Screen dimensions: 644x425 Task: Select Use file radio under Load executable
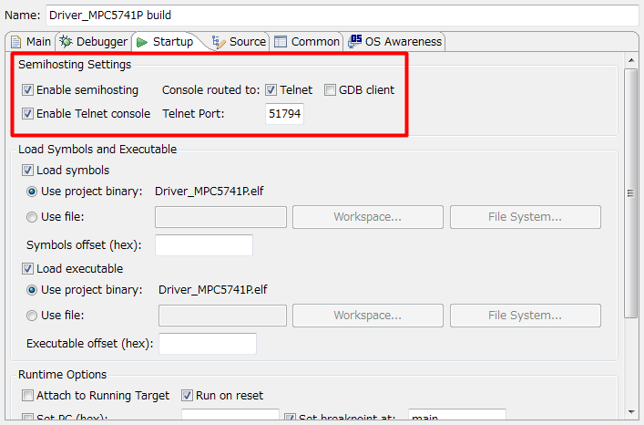pyautogui.click(x=32, y=316)
